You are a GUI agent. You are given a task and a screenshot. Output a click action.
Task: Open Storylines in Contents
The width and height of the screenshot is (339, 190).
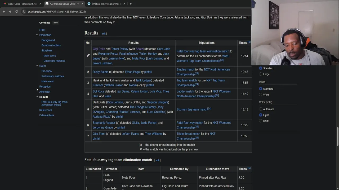pyautogui.click(x=47, y=50)
